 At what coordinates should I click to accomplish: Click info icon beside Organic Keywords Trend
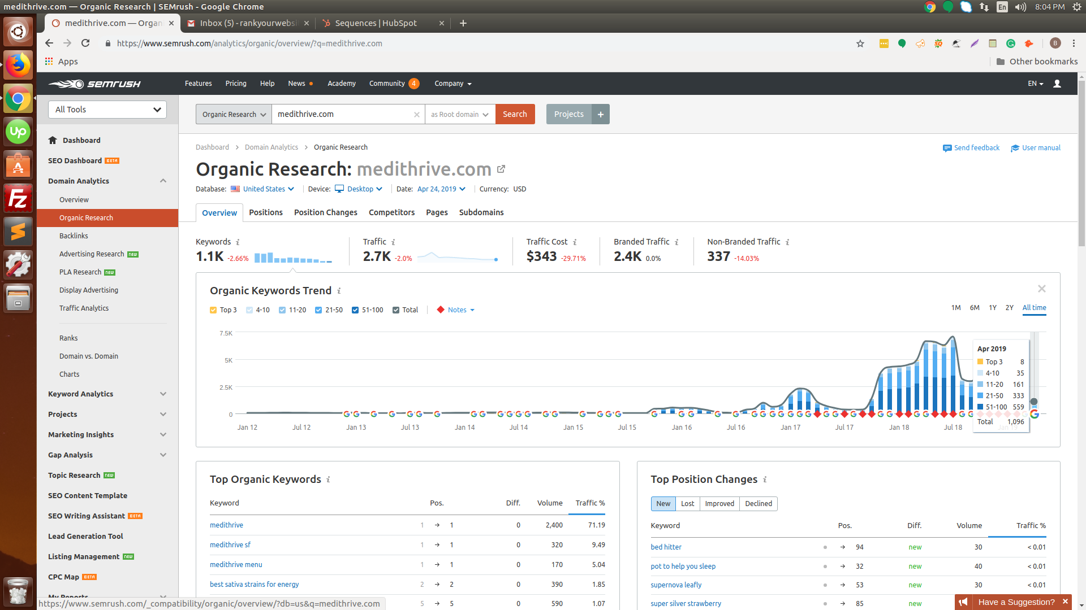[339, 291]
